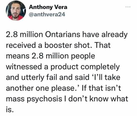Click the word 'product' in the tweet
137x116 pixels.
click(64, 67)
